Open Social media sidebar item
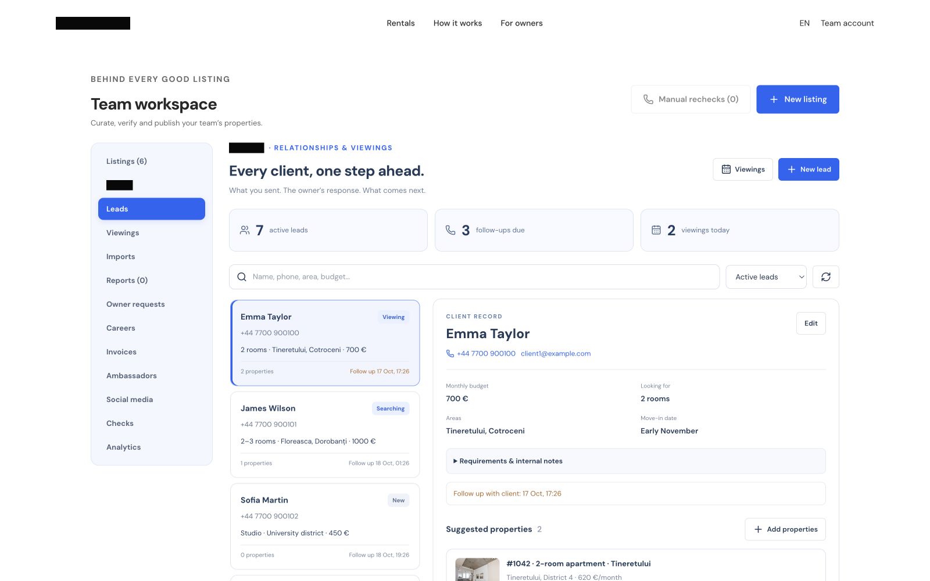 [152, 400]
